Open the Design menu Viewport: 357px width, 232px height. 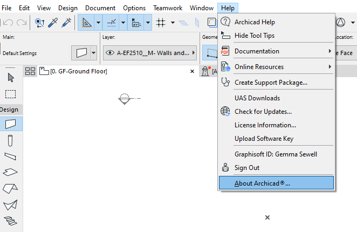(x=68, y=8)
